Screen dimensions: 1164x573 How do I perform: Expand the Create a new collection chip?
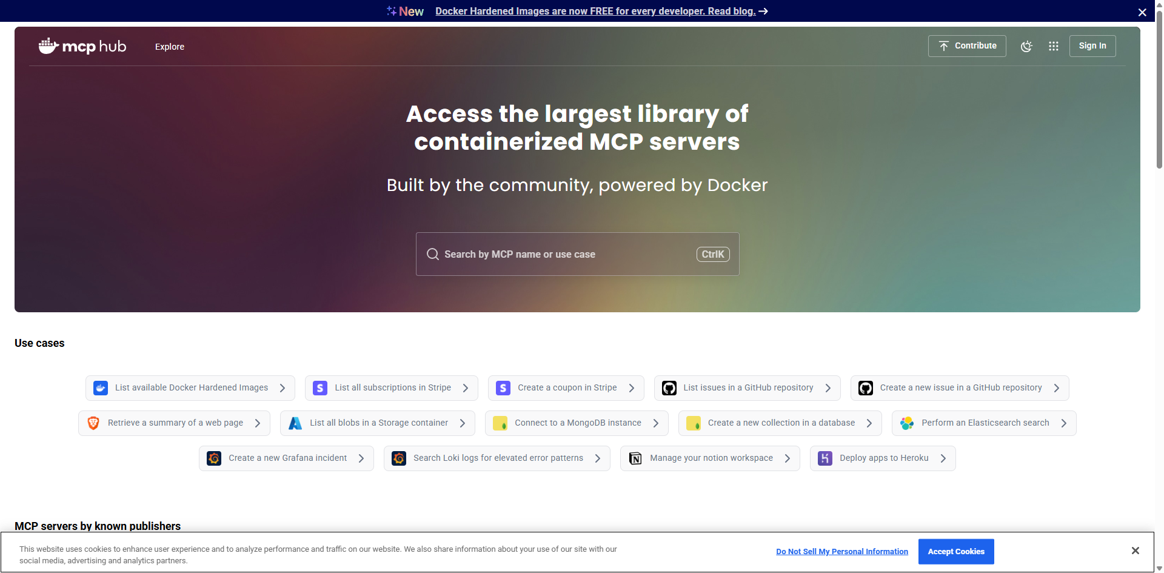869,423
